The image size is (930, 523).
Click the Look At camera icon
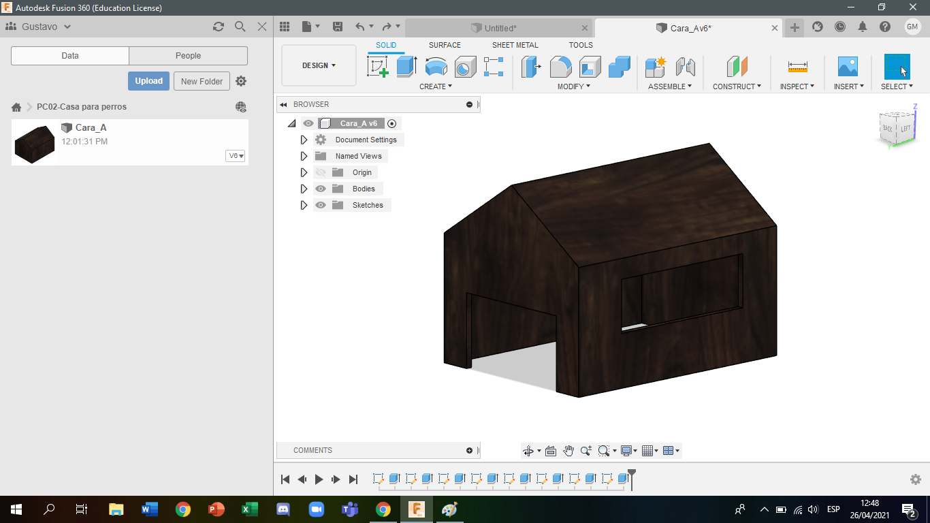click(551, 451)
